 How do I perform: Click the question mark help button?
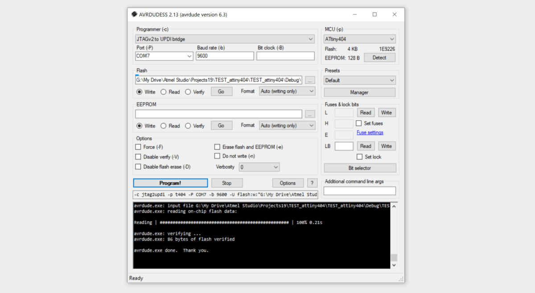click(x=312, y=183)
